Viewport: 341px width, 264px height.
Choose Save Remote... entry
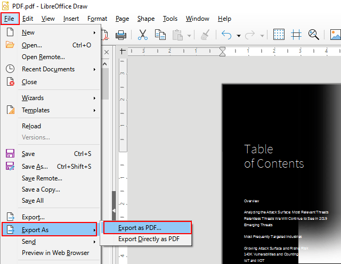point(50,178)
